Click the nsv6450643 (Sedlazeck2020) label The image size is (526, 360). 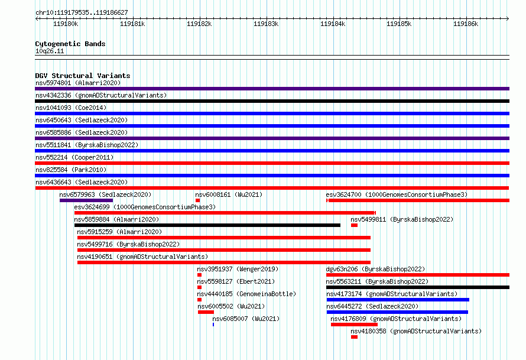pos(82,120)
